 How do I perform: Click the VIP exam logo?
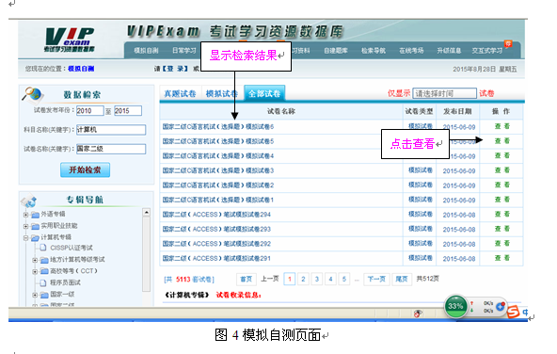click(x=70, y=40)
